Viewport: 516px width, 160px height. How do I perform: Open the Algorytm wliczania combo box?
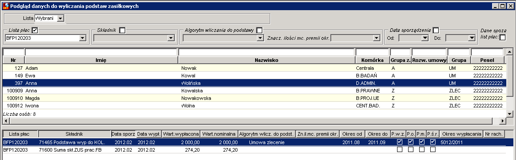[260, 38]
